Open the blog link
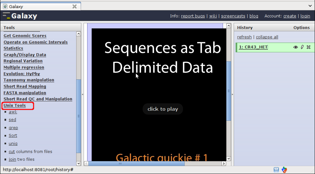This screenshot has height=174, width=315. (x=254, y=16)
